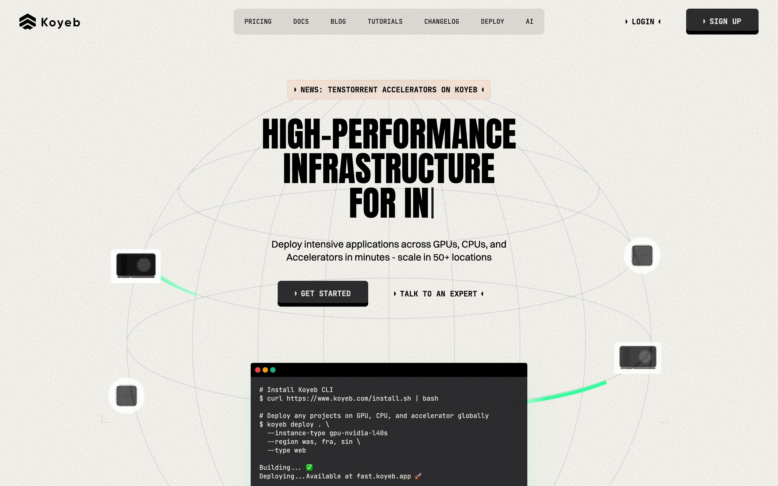
Task: Click the red terminal window dot
Action: [x=257, y=370]
